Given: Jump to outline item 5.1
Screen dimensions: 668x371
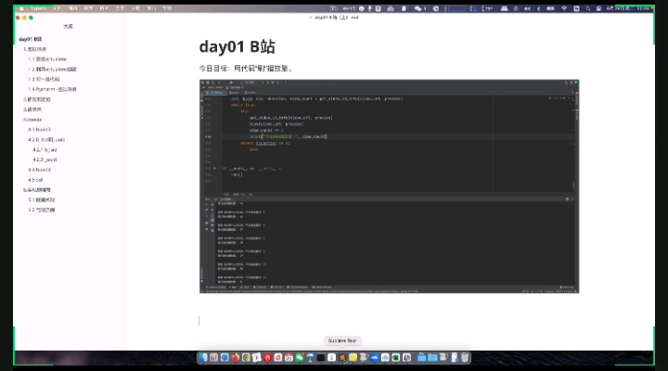Looking at the screenshot, I should 42,199.
